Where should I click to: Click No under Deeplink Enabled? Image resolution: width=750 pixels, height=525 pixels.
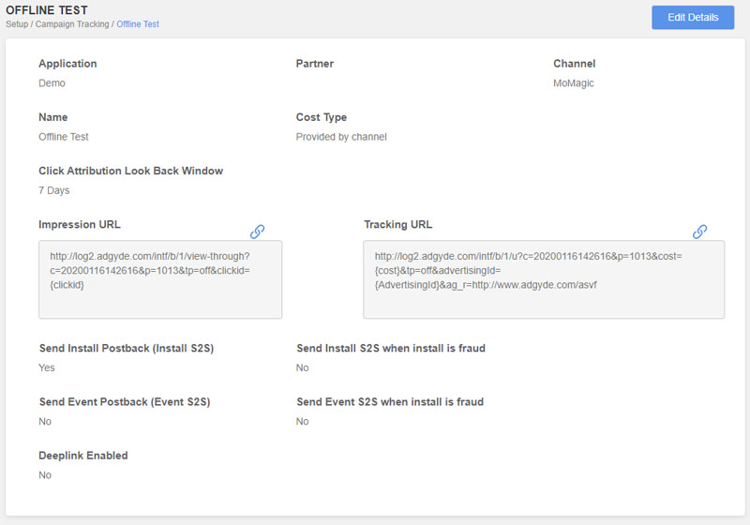point(45,474)
